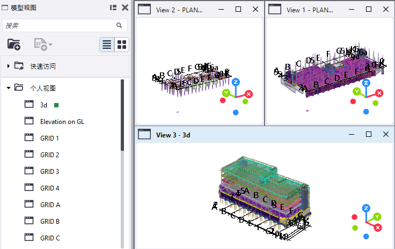Viewport: 395px width, 249px height.
Task: Maximize the View 1 window
Action: point(369,9)
